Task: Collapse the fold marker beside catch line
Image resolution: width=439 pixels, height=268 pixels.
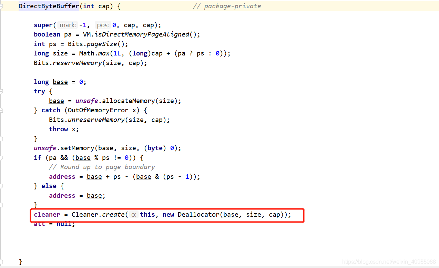Action: click(1, 110)
